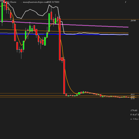Click the 179.05 last price value
Screen dimensions: 139x139
(x=134, y=110)
